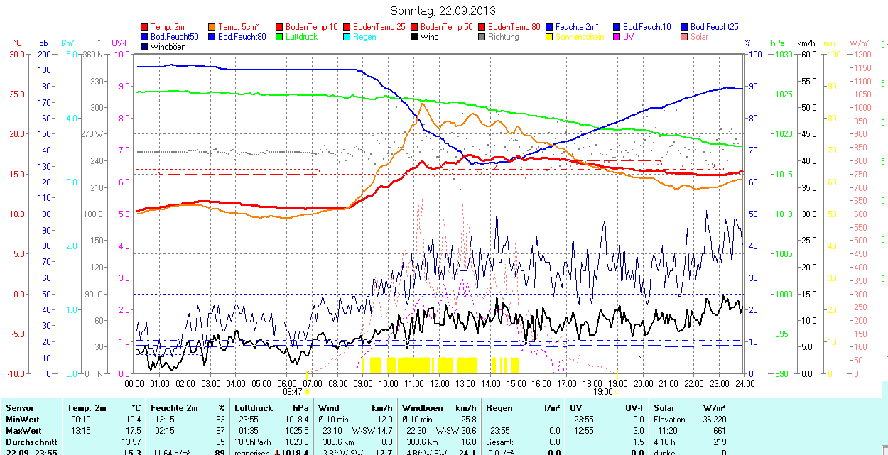
Task: Click the dark Windböen legend square
Action: click(x=145, y=47)
